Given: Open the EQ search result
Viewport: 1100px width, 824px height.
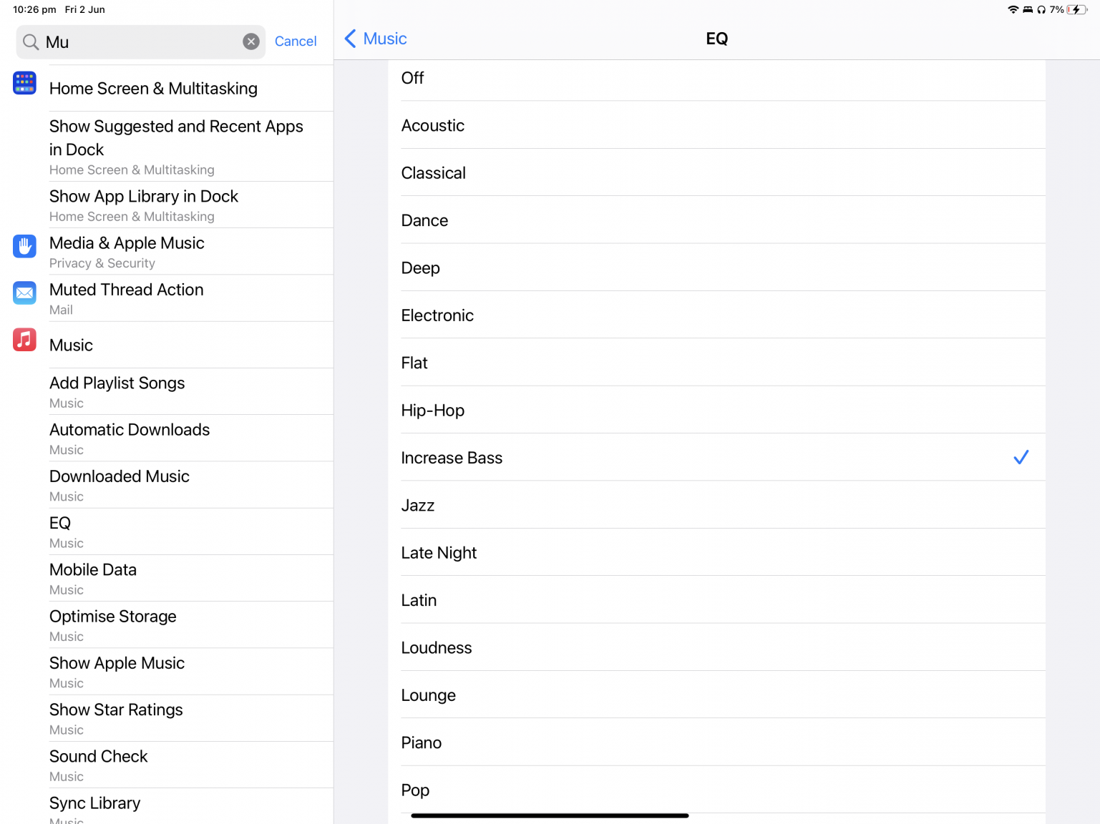Looking at the screenshot, I should (167, 531).
